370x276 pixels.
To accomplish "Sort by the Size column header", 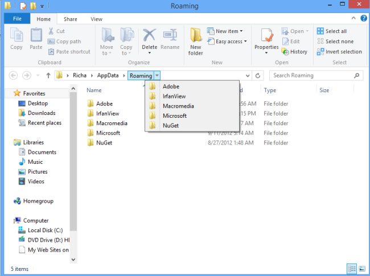I will click(x=324, y=90).
